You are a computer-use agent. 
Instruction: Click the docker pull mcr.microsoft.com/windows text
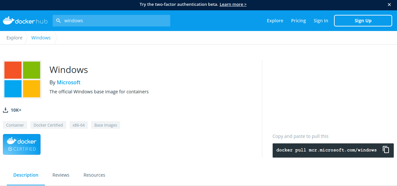327,150
